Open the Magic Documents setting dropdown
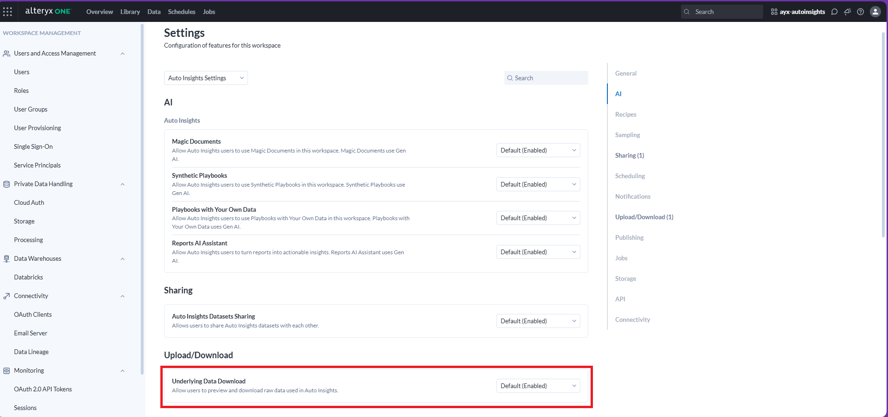The image size is (888, 417). click(538, 150)
